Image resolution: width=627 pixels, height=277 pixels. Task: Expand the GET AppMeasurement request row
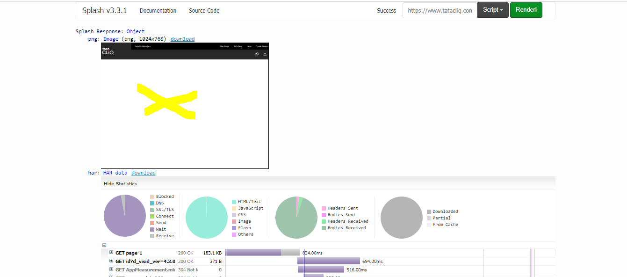pyautogui.click(x=111, y=269)
